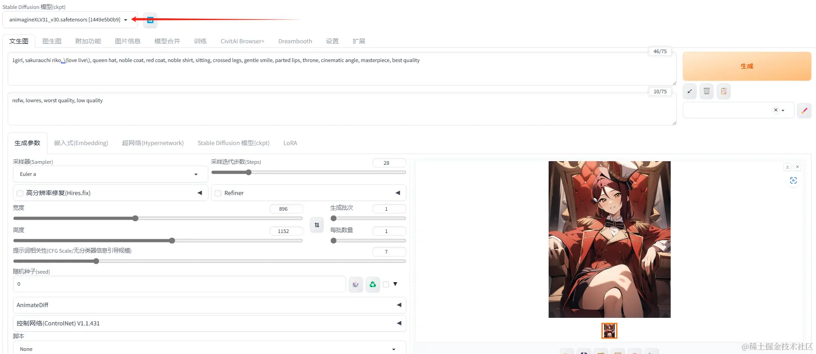Download the generated image via gallery icon
The image size is (816, 354).
pyautogui.click(x=787, y=167)
